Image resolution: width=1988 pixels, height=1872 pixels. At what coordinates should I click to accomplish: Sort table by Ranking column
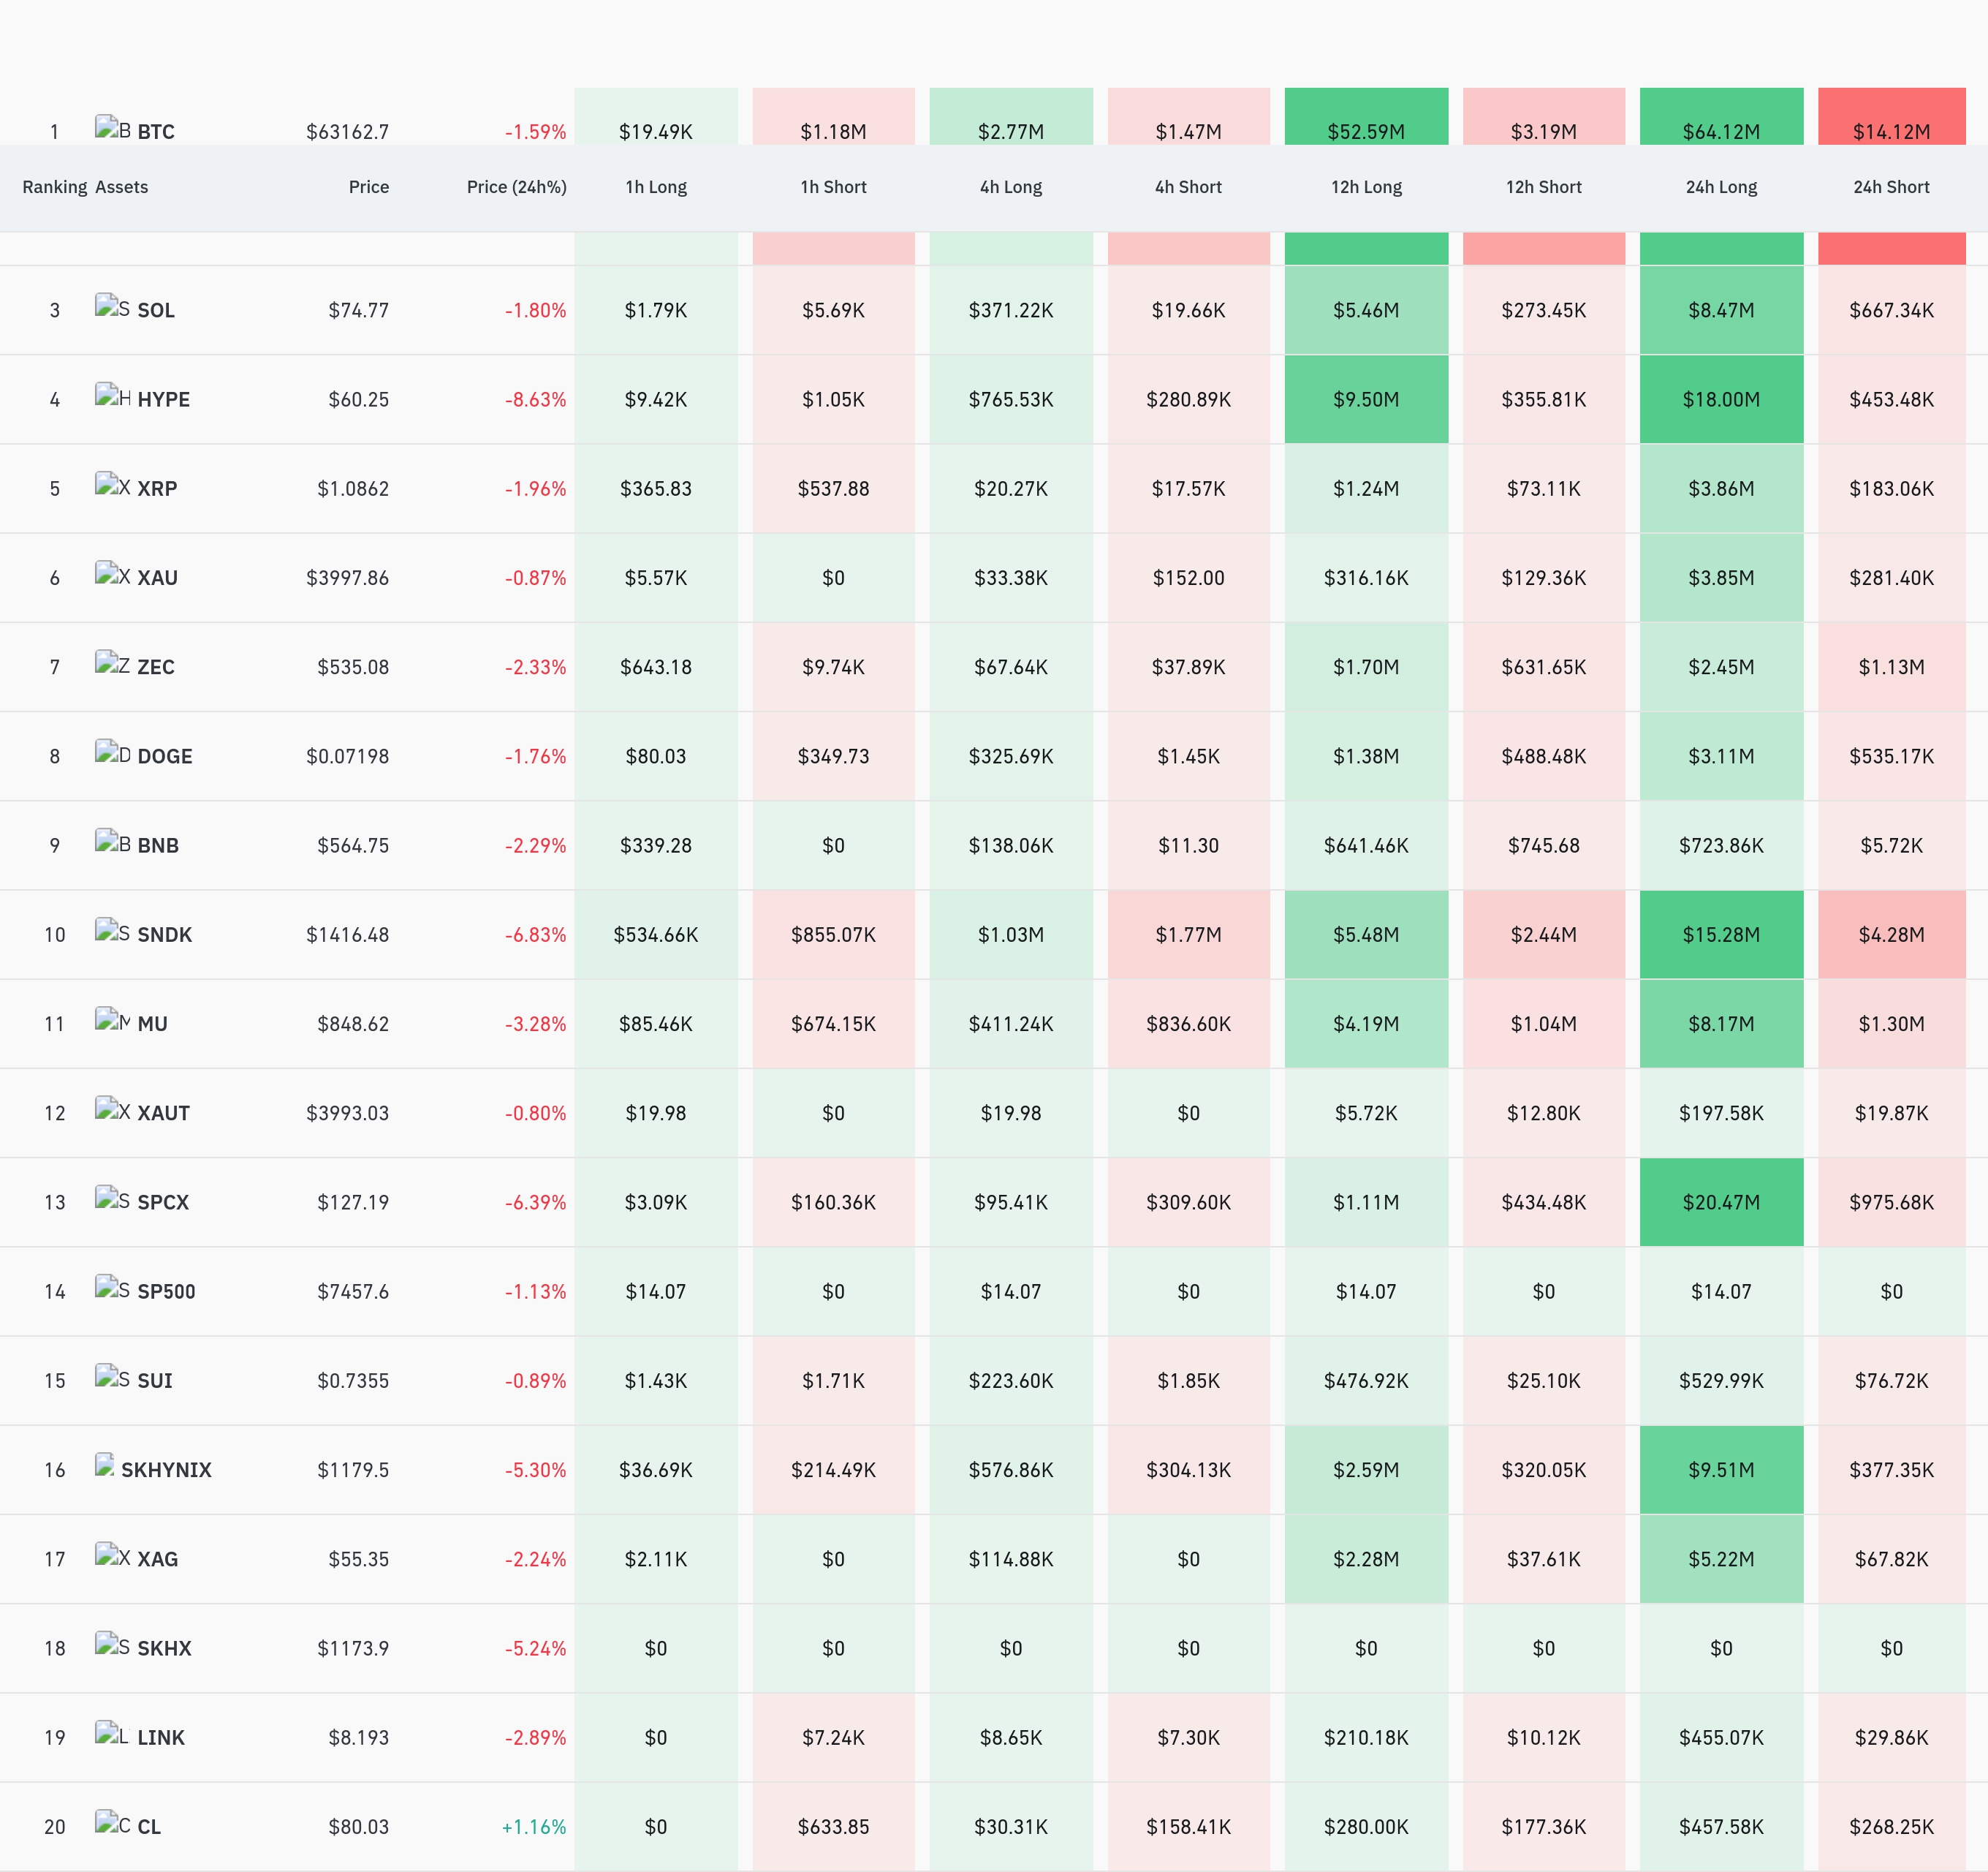tap(55, 187)
